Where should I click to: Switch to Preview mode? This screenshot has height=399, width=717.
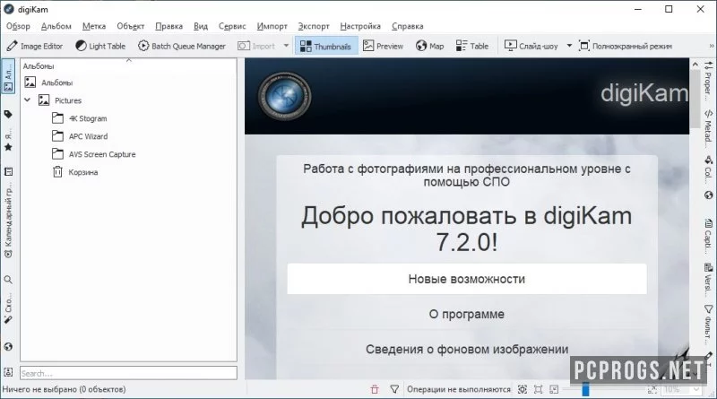(x=383, y=47)
